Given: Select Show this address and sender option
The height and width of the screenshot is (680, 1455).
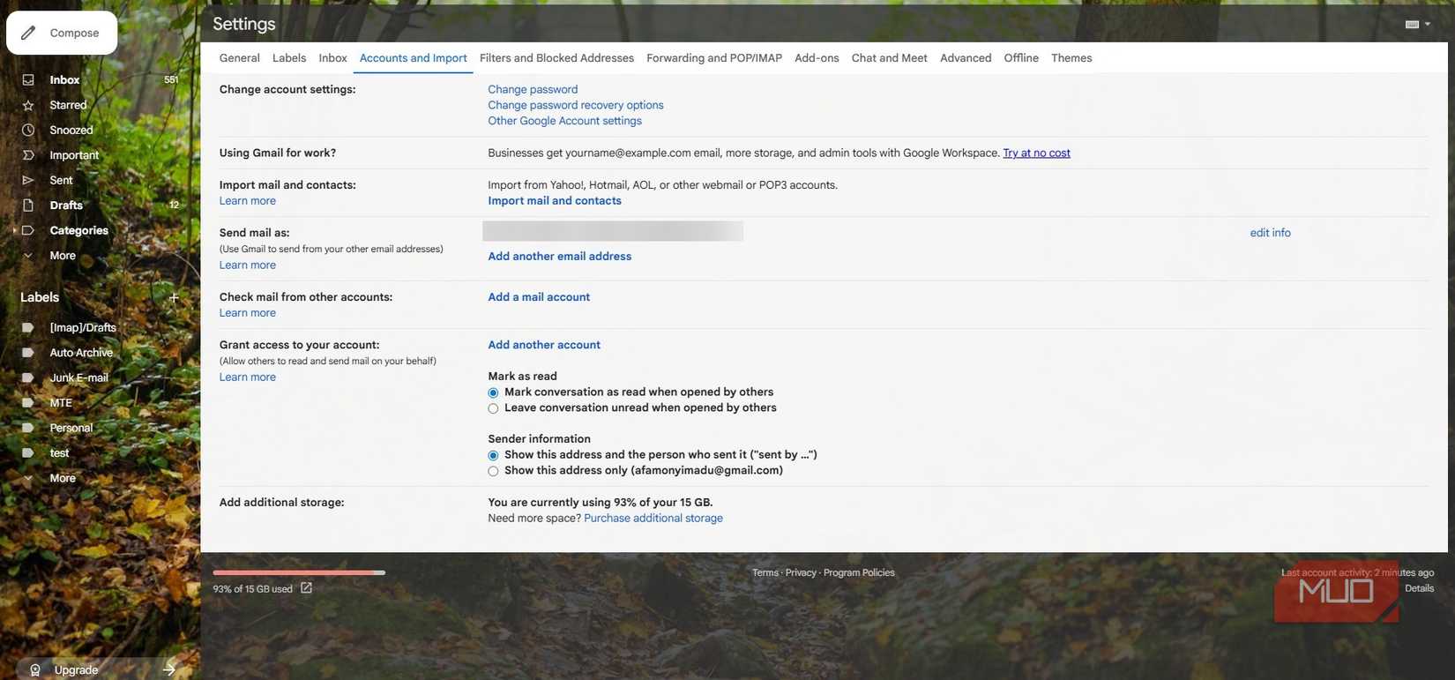Looking at the screenshot, I should 493,455.
